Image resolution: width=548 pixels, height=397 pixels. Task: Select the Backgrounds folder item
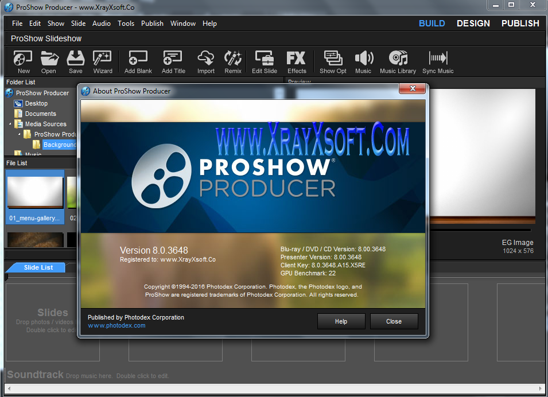point(60,145)
